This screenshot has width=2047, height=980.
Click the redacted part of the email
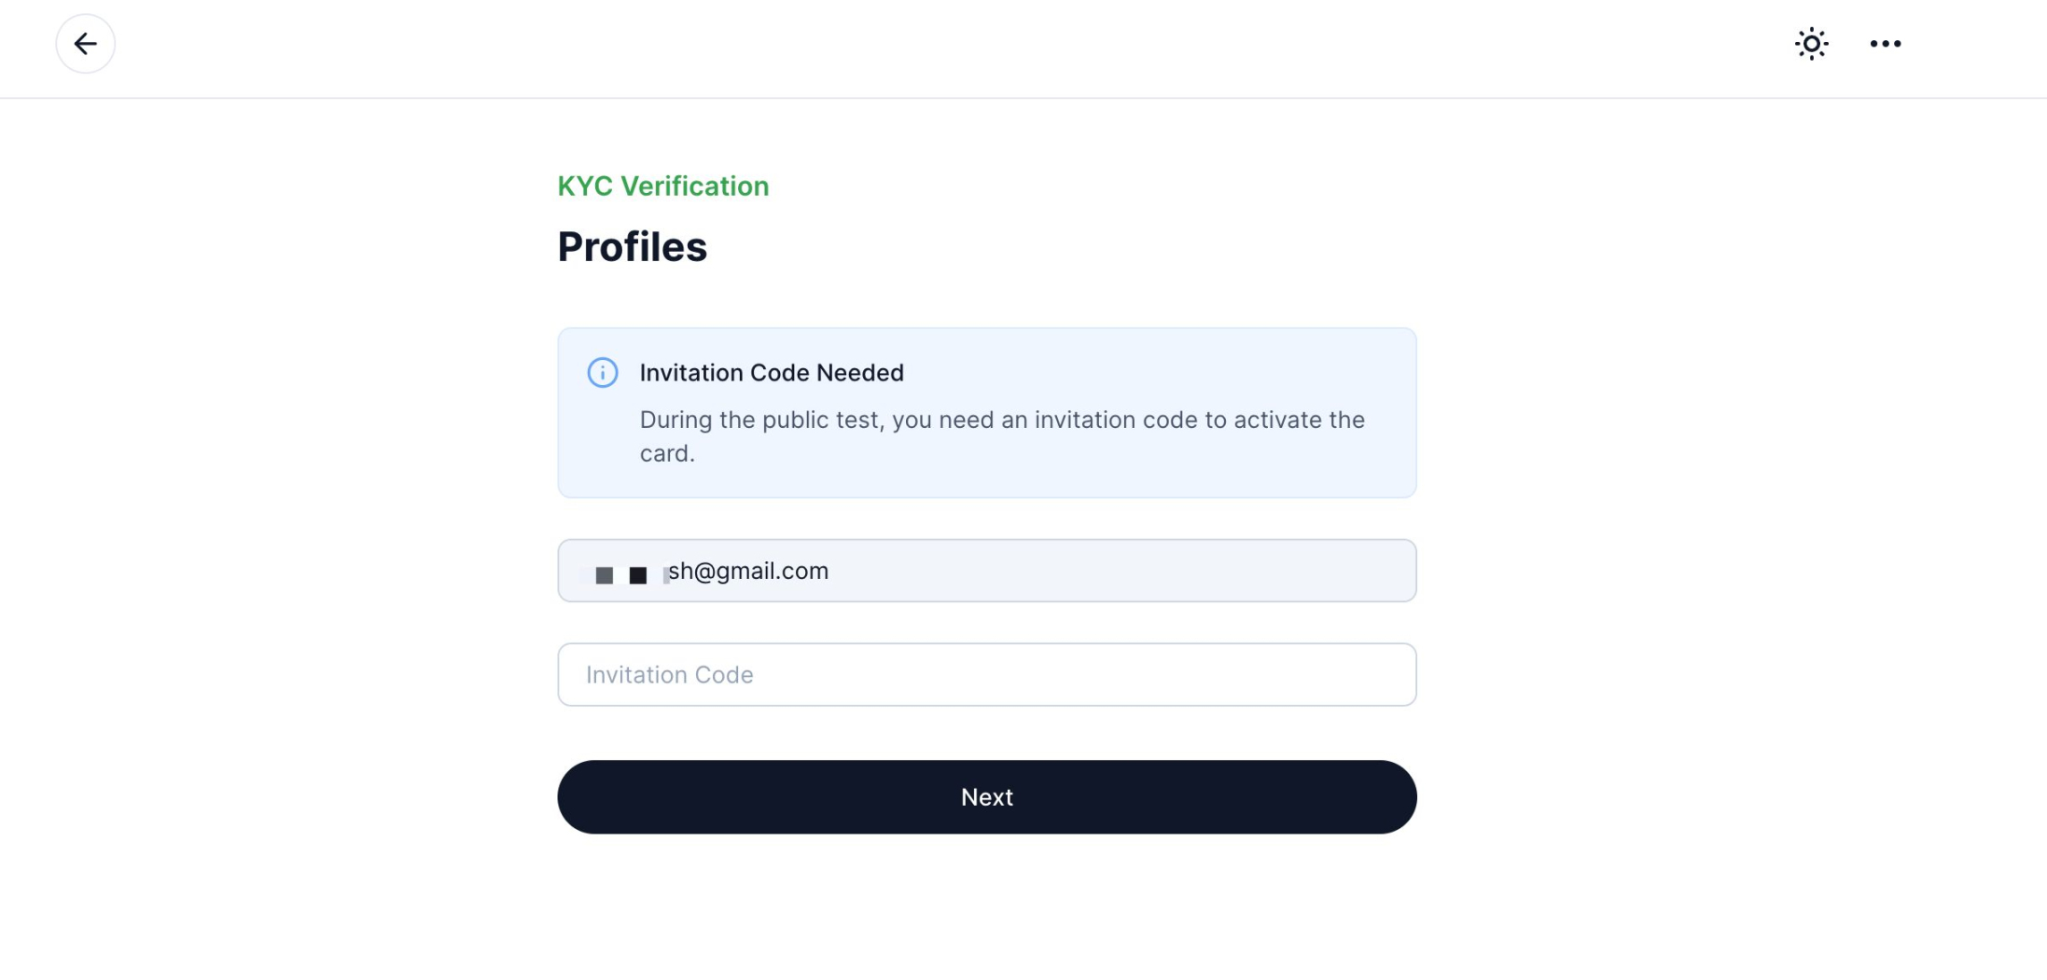tap(623, 574)
